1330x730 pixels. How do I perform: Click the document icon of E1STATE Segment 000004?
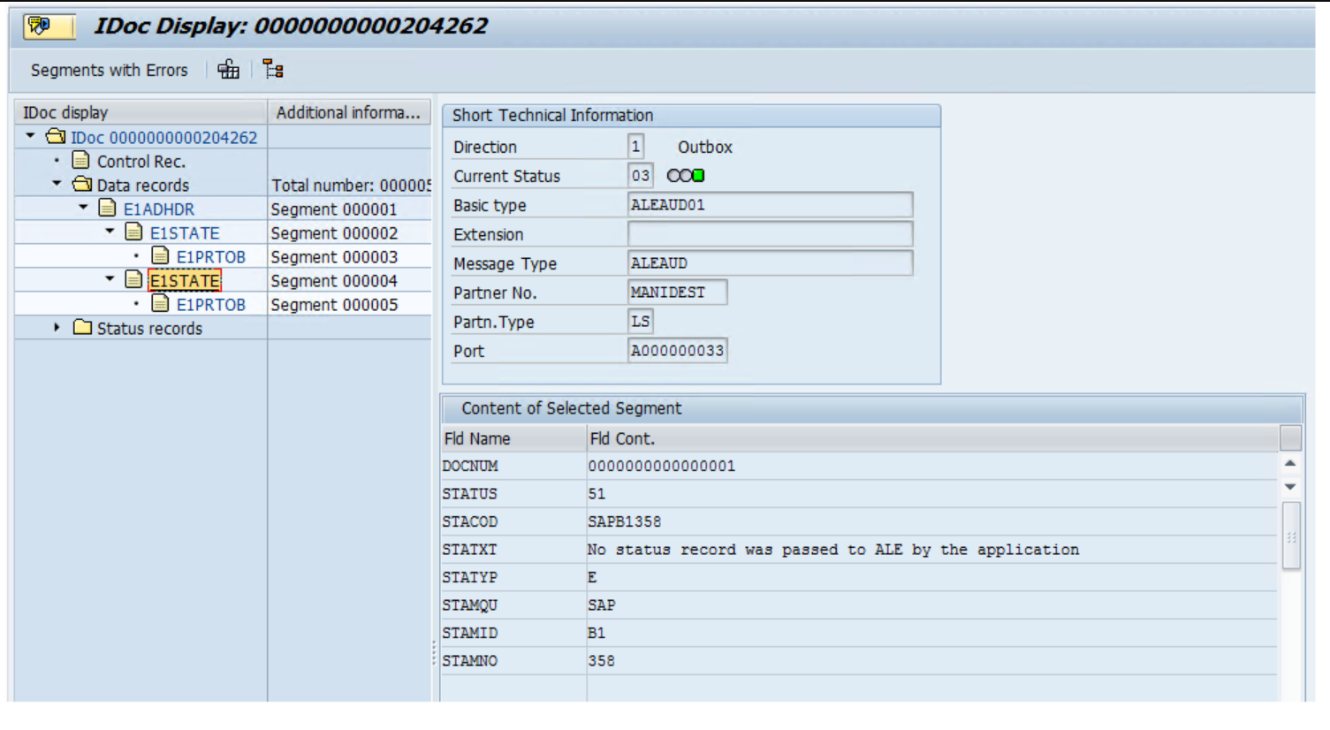[x=134, y=280]
